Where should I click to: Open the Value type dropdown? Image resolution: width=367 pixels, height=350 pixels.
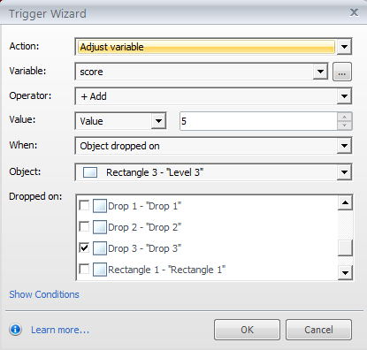(120, 121)
